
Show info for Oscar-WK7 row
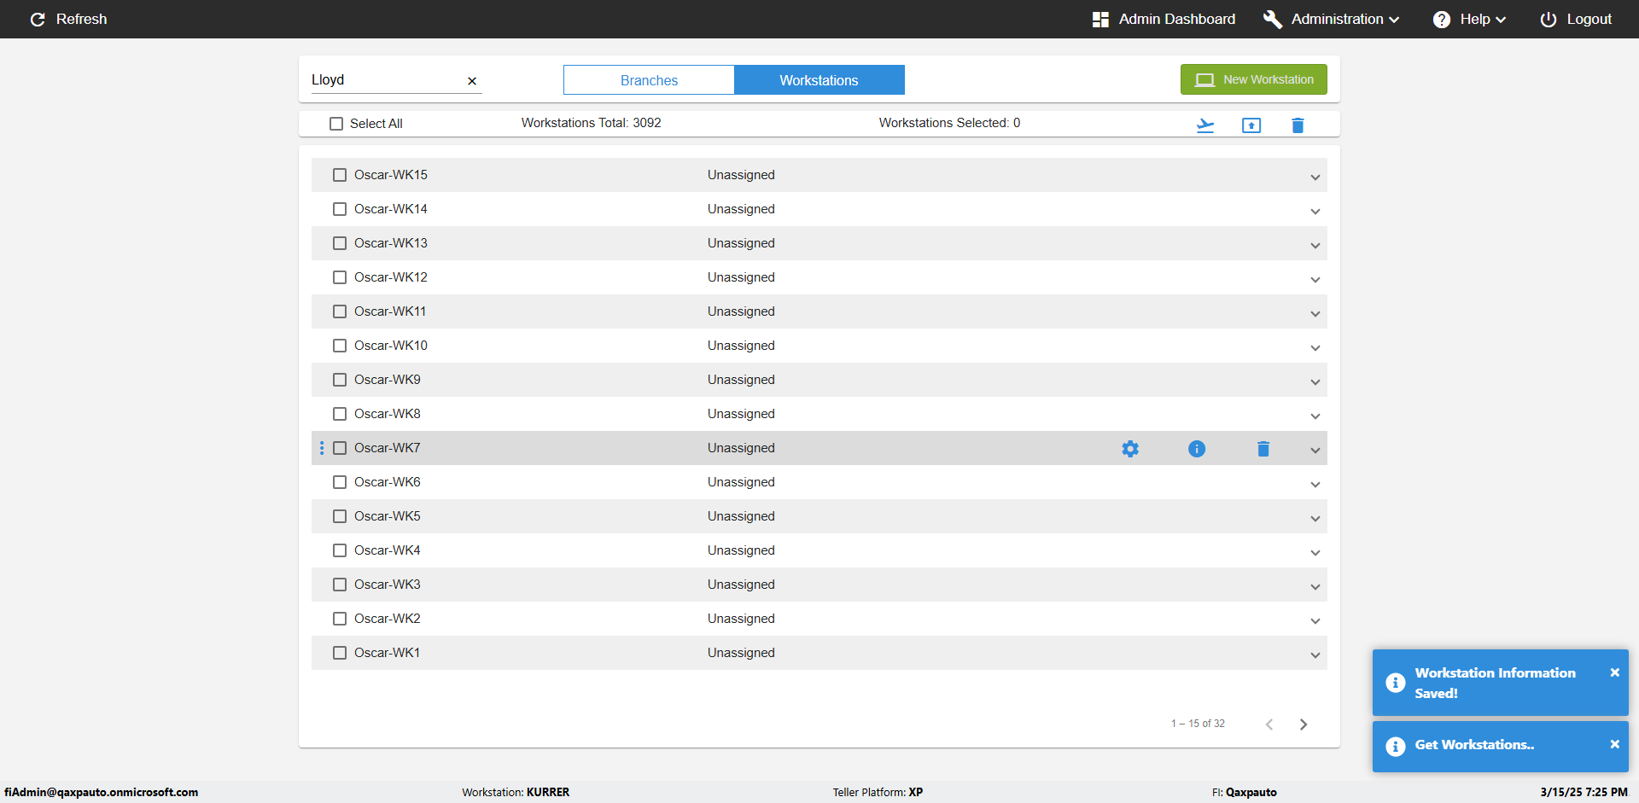tap(1197, 449)
